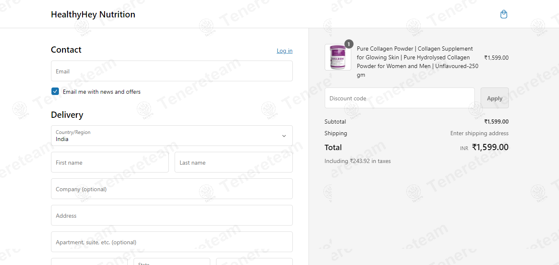Click the ₹1,599.00 total amount
Viewport: 559px width, 265px height.
tap(490, 147)
